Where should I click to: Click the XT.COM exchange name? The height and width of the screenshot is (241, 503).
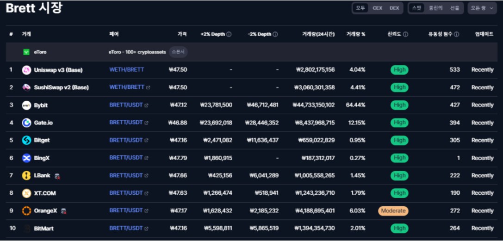click(45, 193)
